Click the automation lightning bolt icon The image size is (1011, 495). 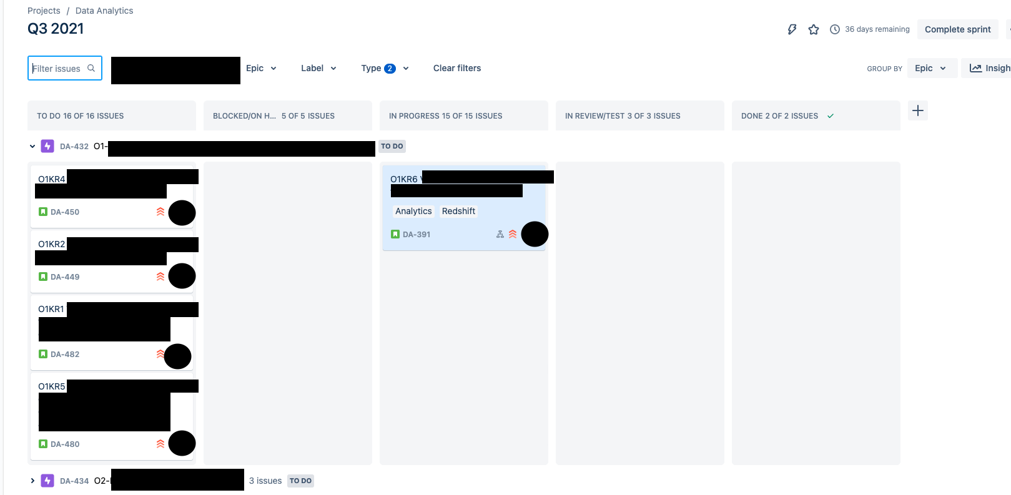(792, 29)
